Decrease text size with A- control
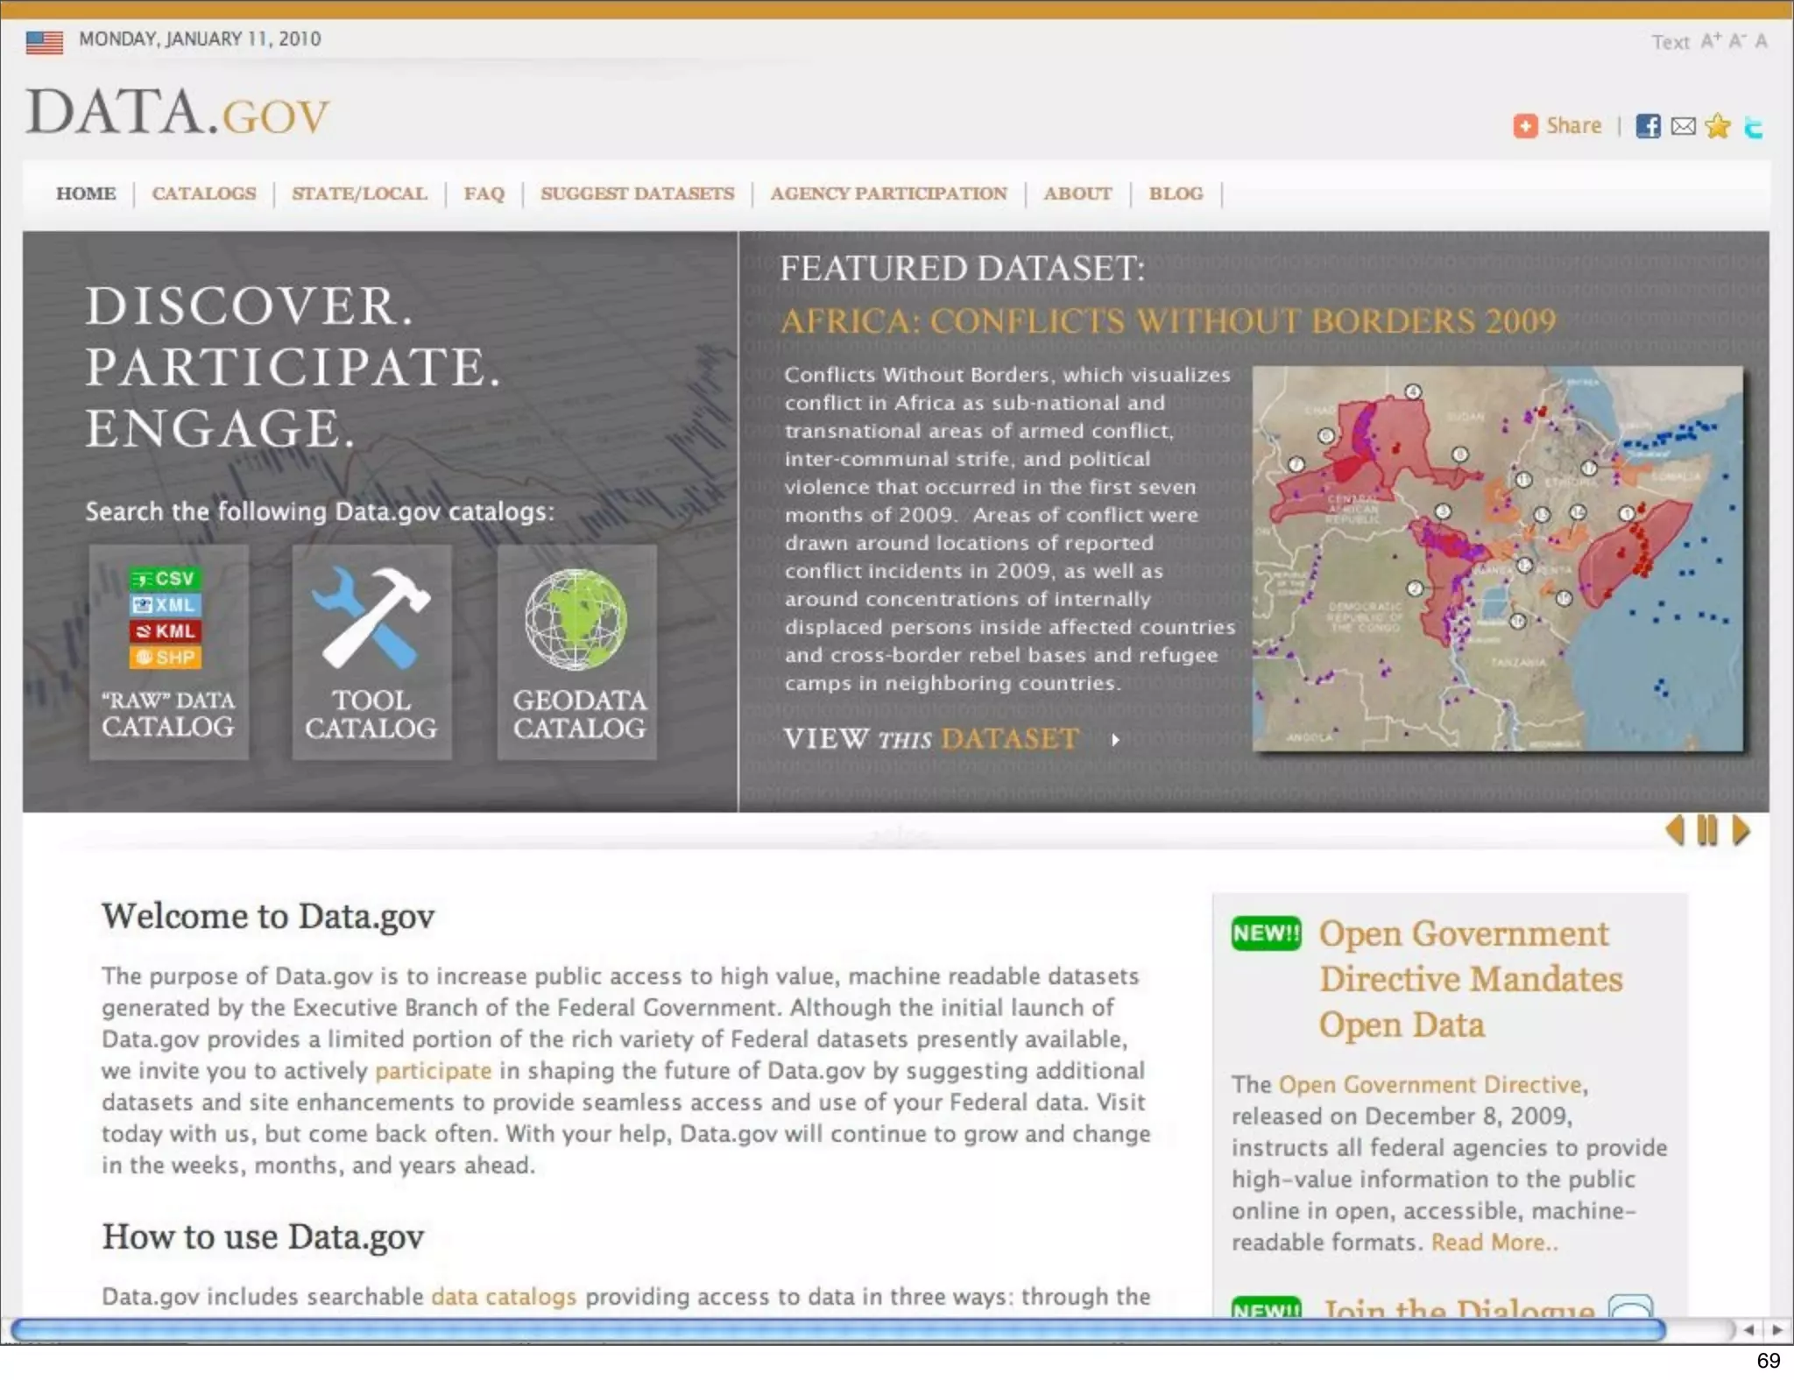The width and height of the screenshot is (1794, 1380). [1737, 41]
